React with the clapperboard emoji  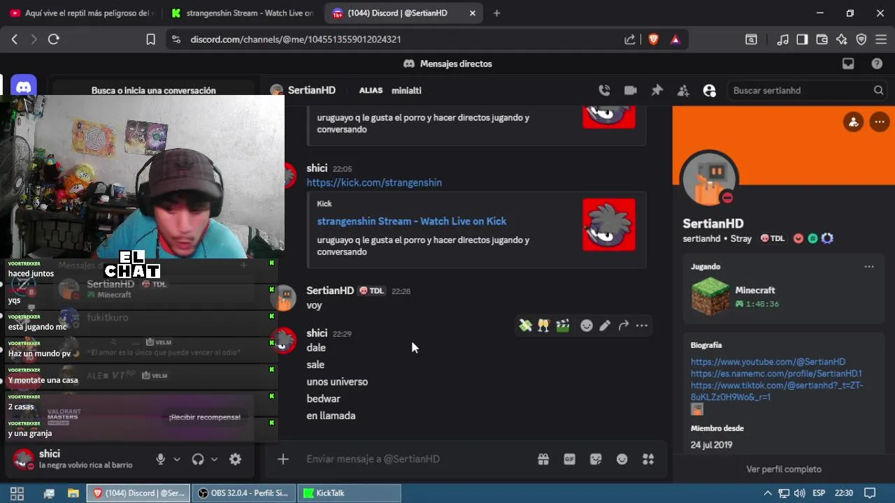(562, 325)
